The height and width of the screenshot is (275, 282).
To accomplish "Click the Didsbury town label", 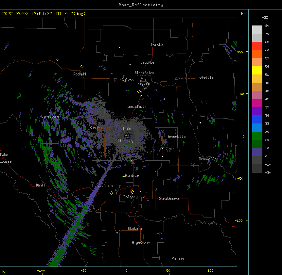I will point(125,141).
